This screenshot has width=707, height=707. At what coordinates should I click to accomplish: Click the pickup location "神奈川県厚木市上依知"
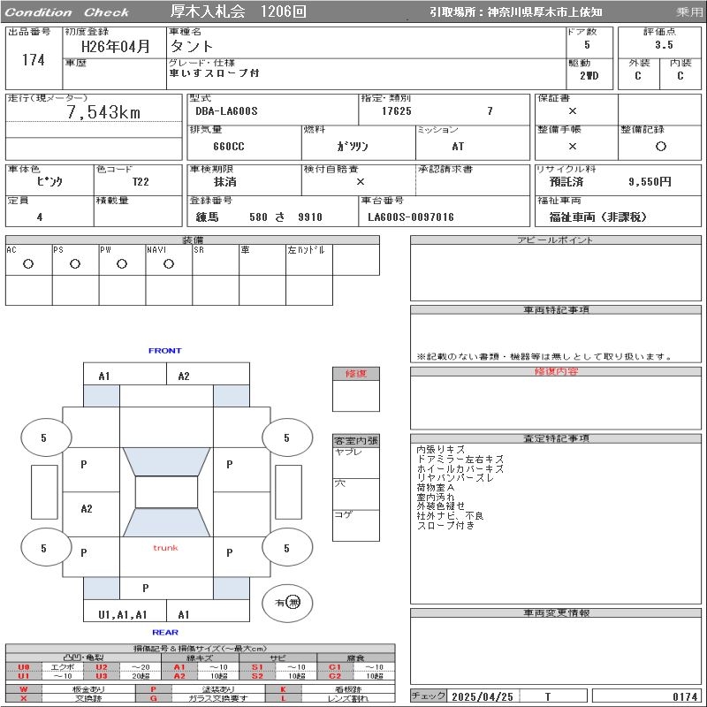click(544, 12)
